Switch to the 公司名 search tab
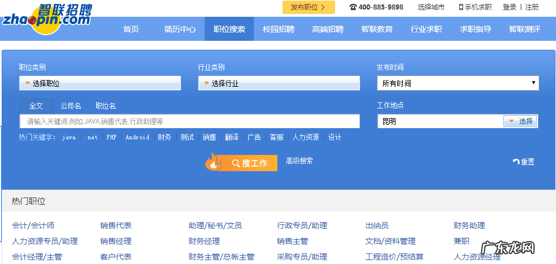 click(x=71, y=106)
